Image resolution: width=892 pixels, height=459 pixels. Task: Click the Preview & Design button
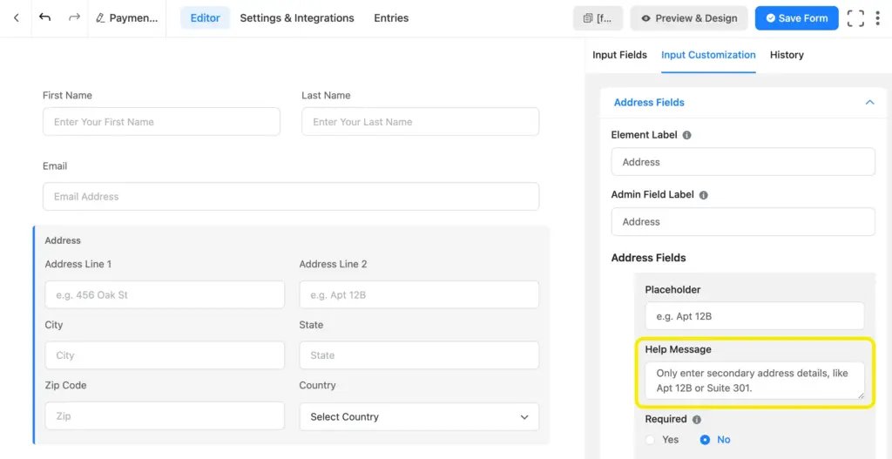tap(688, 18)
